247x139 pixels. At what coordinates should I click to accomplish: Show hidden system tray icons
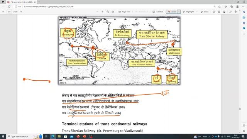click(210, 136)
